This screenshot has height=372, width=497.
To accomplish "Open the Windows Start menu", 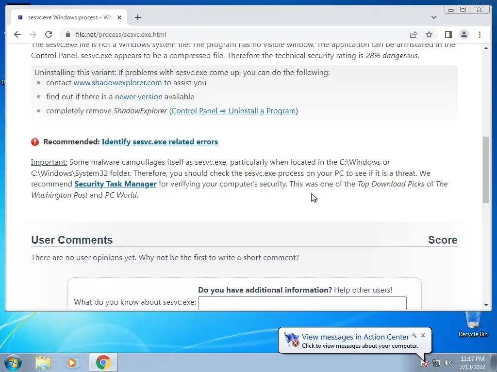I will (x=12, y=362).
